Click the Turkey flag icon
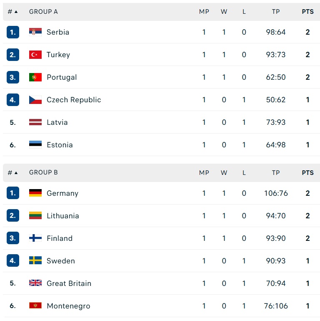This screenshot has height=321, width=320. (x=35, y=54)
